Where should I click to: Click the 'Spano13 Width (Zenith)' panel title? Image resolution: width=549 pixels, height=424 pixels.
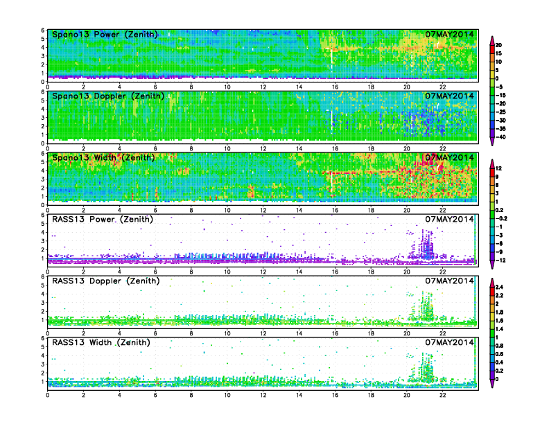click(x=103, y=158)
